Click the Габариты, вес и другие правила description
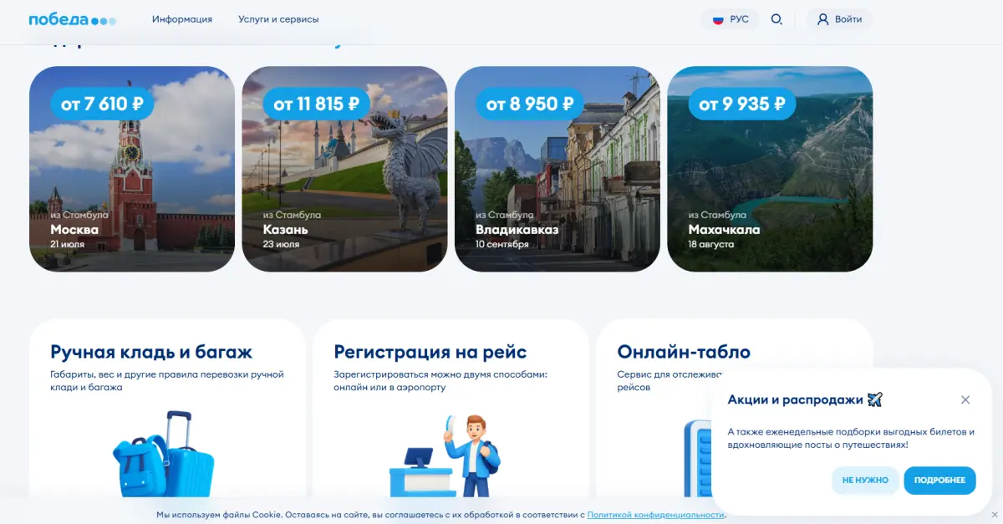This screenshot has height=524, width=1003. [x=167, y=381]
